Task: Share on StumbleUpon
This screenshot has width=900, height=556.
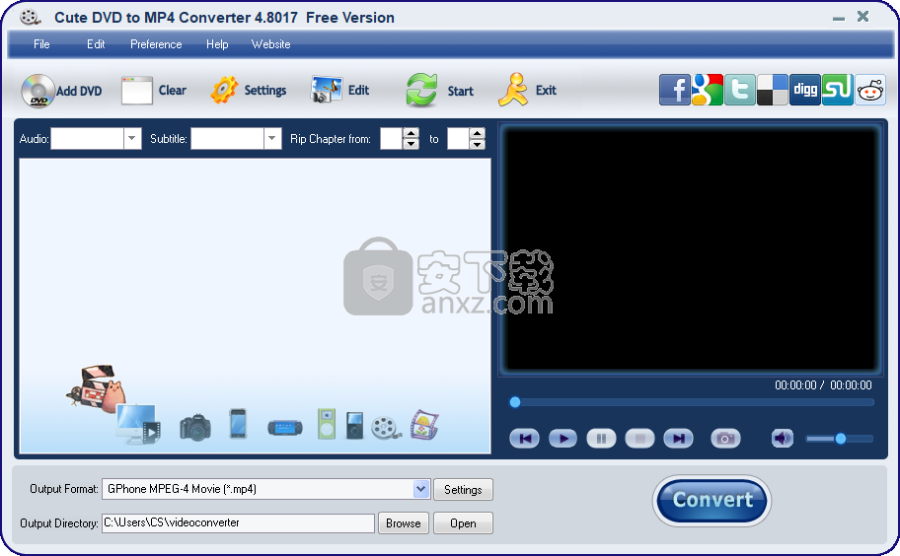Action: coord(838,90)
